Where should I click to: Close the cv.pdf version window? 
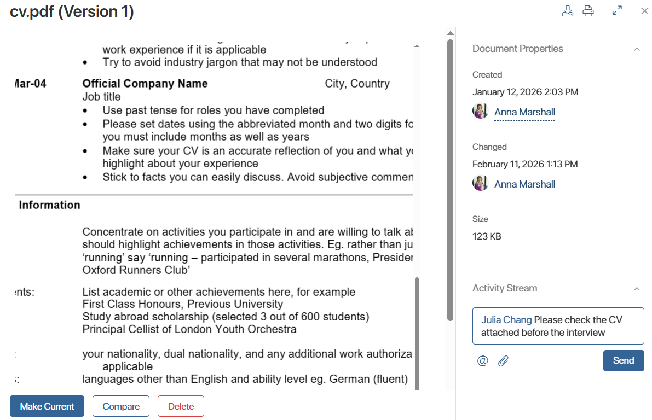pyautogui.click(x=644, y=11)
